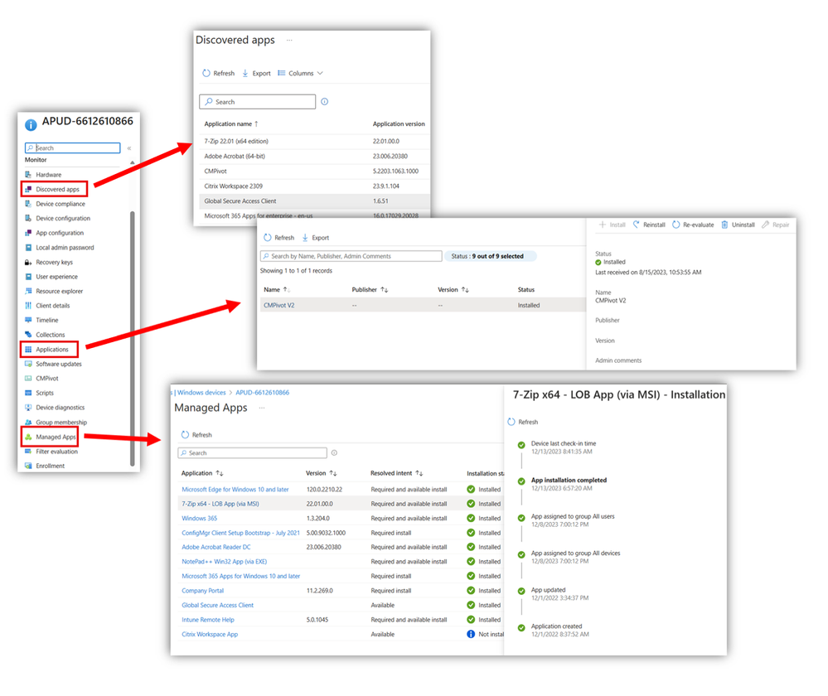This screenshot has height=696, width=828.
Task: Open the Windows devices breadcrumb link
Action: click(201, 393)
